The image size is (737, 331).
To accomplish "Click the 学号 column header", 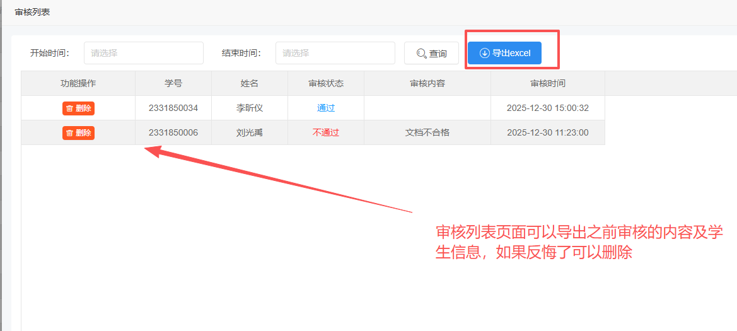I will point(173,83).
